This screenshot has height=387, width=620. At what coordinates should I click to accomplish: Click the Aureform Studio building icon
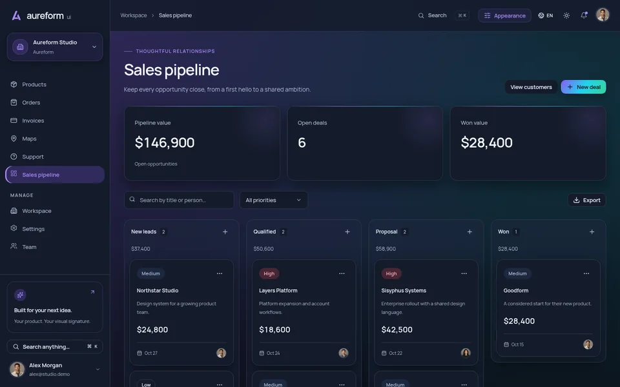click(20, 46)
